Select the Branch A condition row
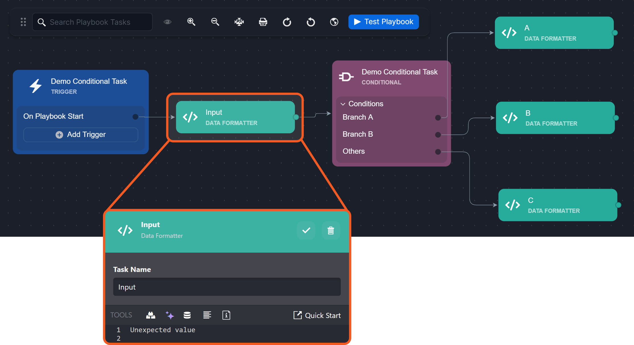The width and height of the screenshot is (634, 345). 358,117
